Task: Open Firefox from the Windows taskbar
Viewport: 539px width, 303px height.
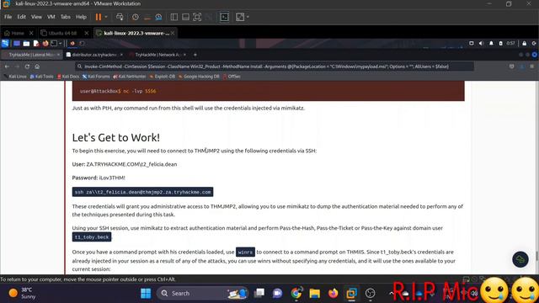Action: [x=333, y=294]
